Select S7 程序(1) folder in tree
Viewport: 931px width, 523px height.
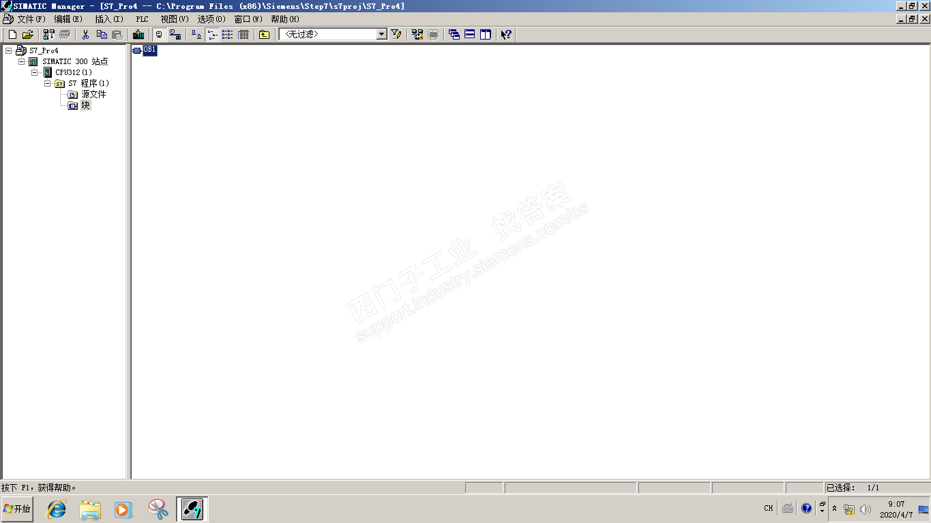(x=89, y=83)
